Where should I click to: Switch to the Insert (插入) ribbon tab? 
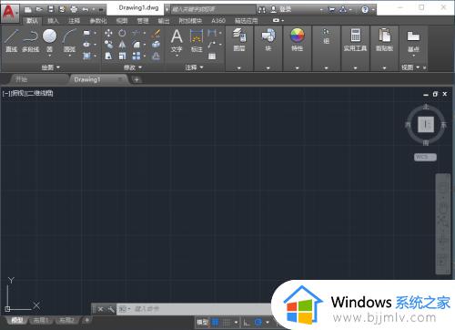click(x=53, y=21)
